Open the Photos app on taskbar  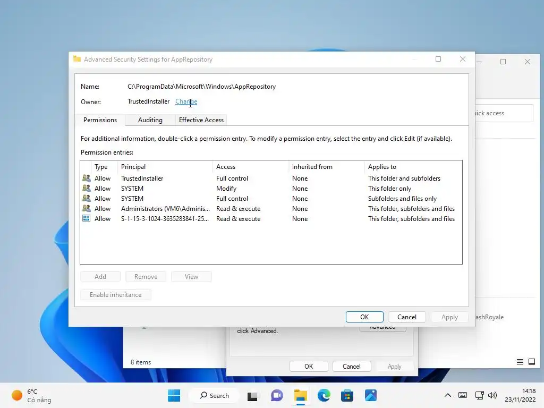coord(370,395)
